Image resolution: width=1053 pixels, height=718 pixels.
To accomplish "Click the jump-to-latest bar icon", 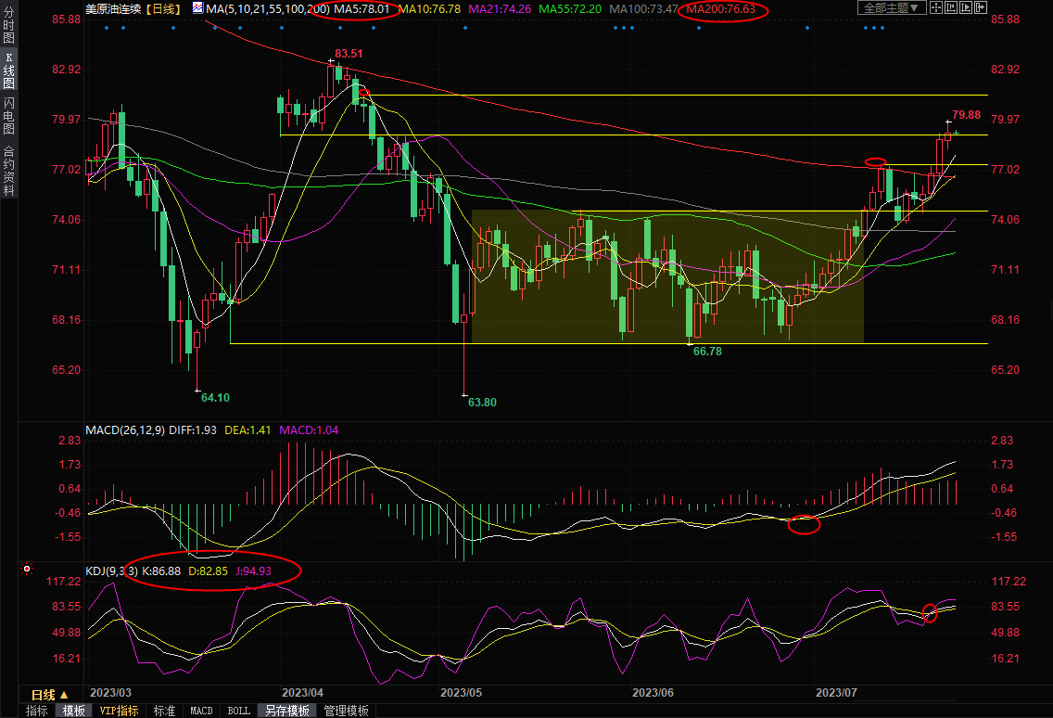I will coord(981,8).
